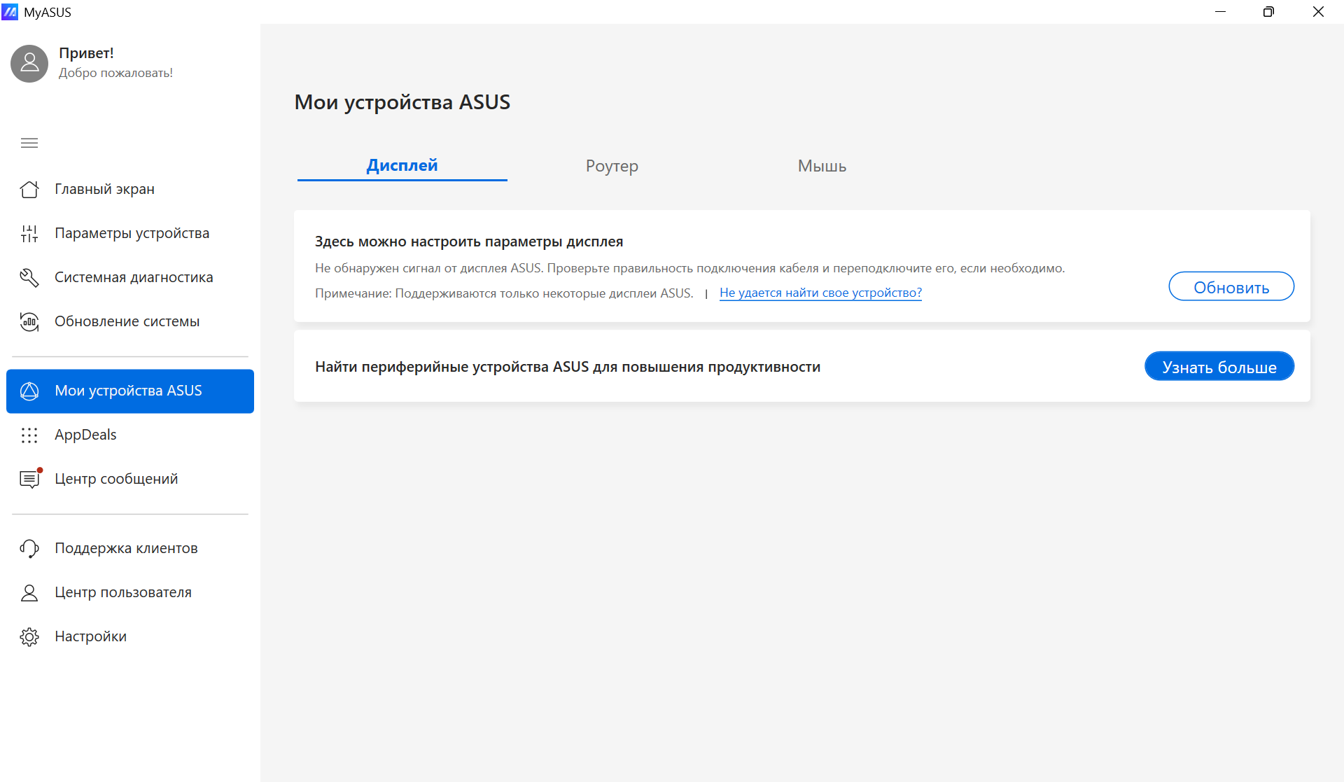Open Обновление системы update icon
Viewport: 1344px width, 782px height.
coord(29,321)
